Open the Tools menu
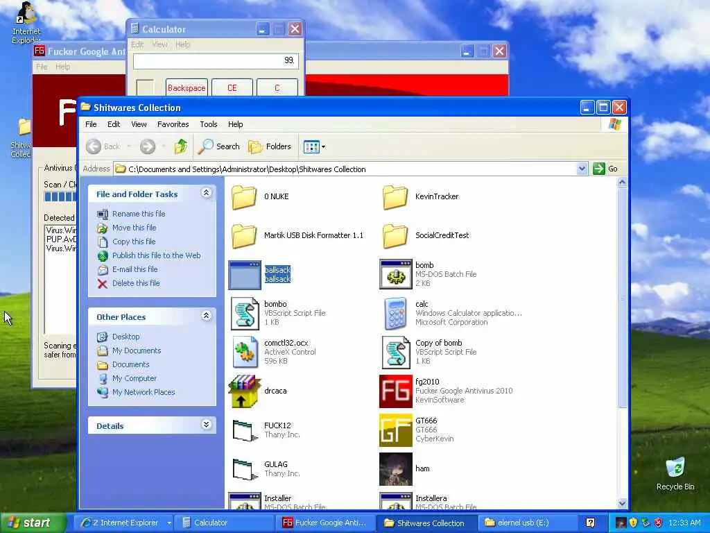 (x=209, y=124)
